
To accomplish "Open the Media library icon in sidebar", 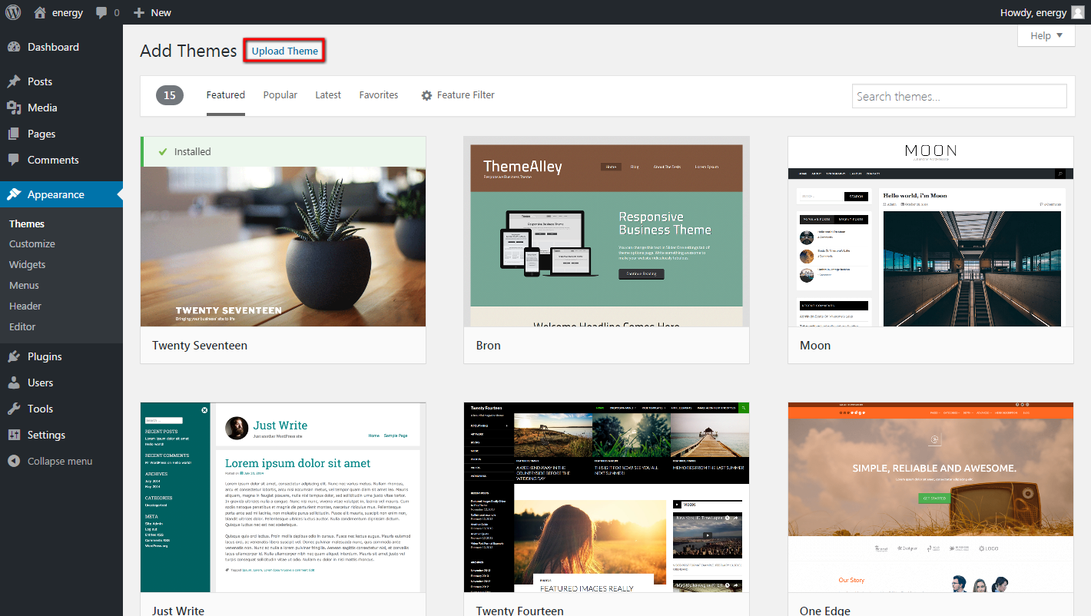I will click(x=14, y=108).
